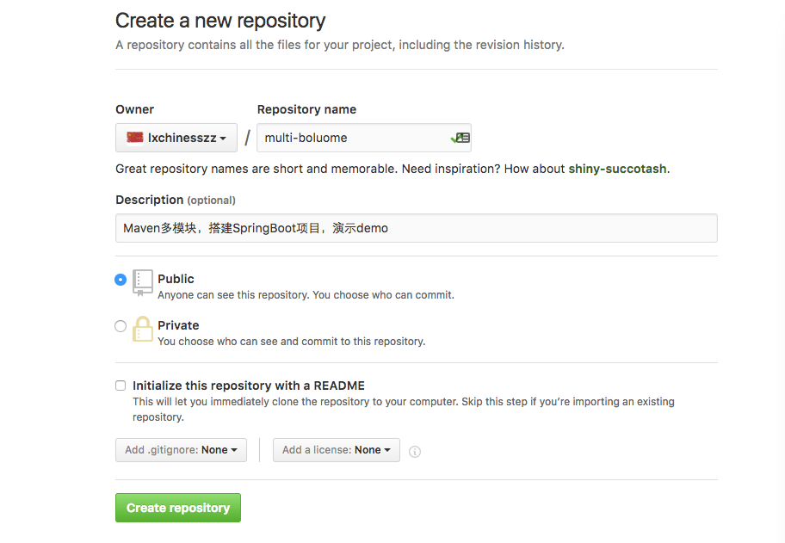The width and height of the screenshot is (785, 543).
Task: Click the Create repository button
Action: (178, 508)
